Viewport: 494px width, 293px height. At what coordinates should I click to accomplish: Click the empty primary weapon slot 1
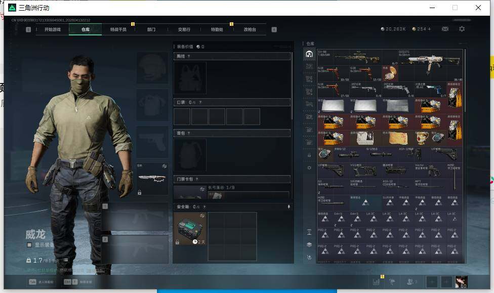(135, 217)
